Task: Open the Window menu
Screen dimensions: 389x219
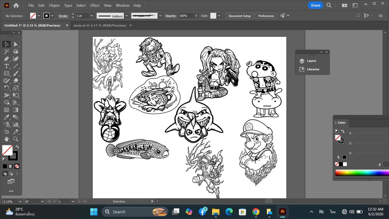Action: [122, 5]
